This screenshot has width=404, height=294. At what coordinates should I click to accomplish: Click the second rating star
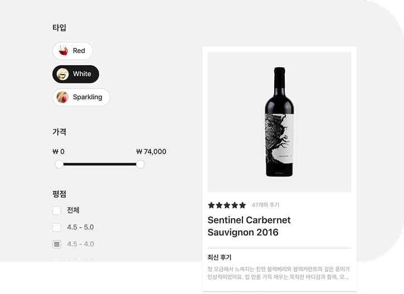coord(219,205)
